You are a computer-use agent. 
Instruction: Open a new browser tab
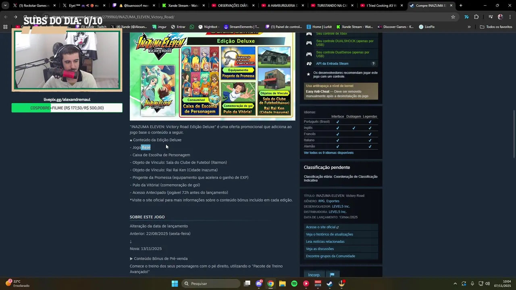pyautogui.click(x=461, y=6)
